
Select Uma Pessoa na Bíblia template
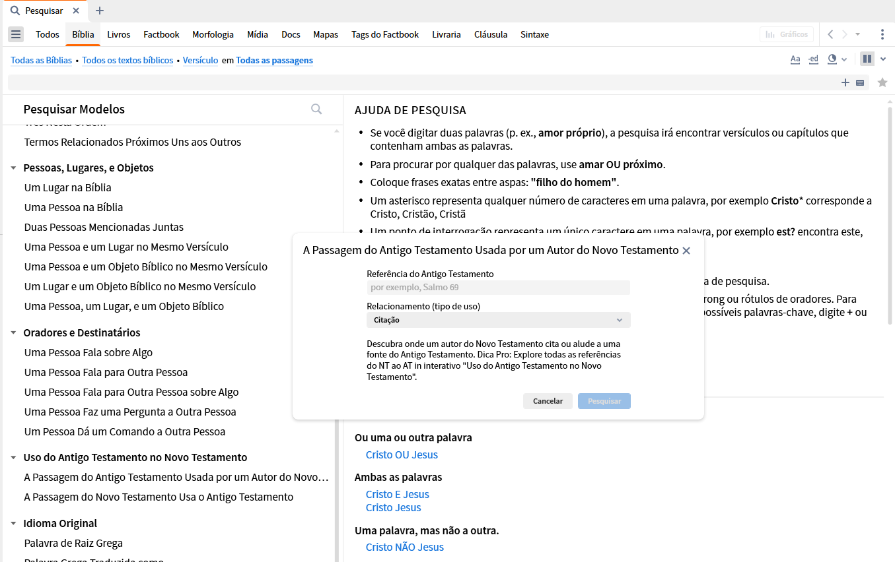[74, 207]
